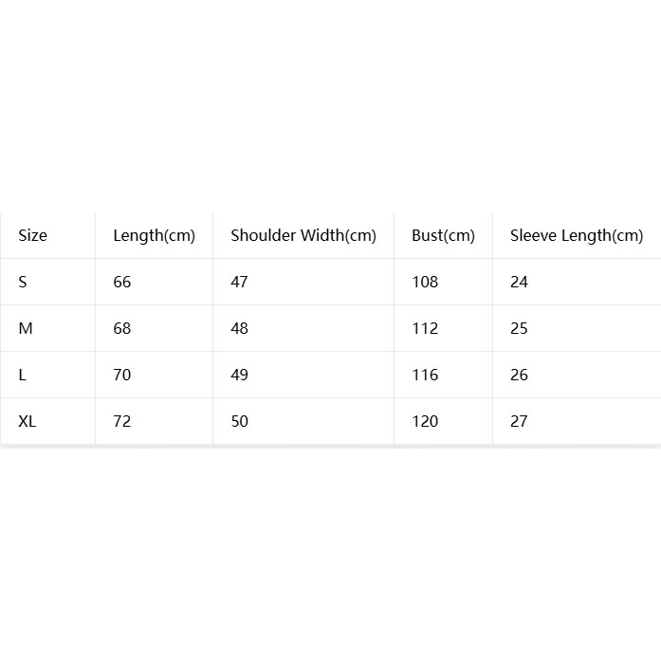The width and height of the screenshot is (661, 661).
Task: Select shoulder width value 48
Action: point(239,328)
